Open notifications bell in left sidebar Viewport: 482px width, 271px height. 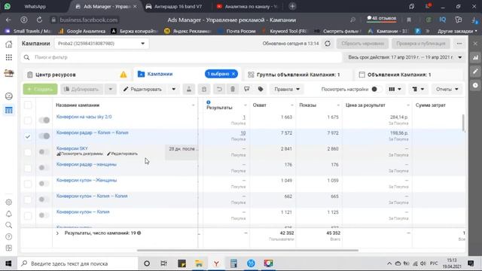pyautogui.click(x=9, y=214)
